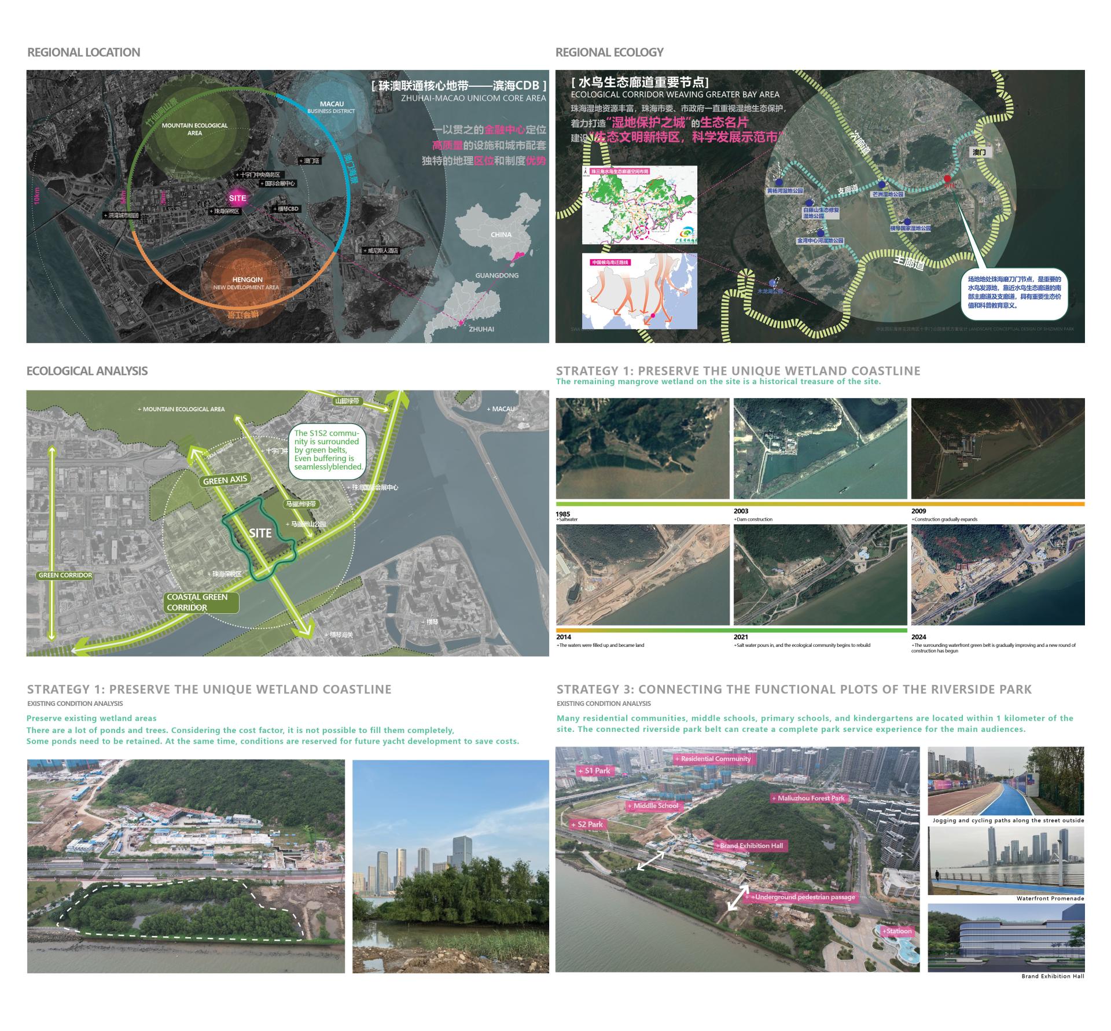Click the red SITE dot on the ecology map
The image size is (1111, 1031).
point(947,178)
